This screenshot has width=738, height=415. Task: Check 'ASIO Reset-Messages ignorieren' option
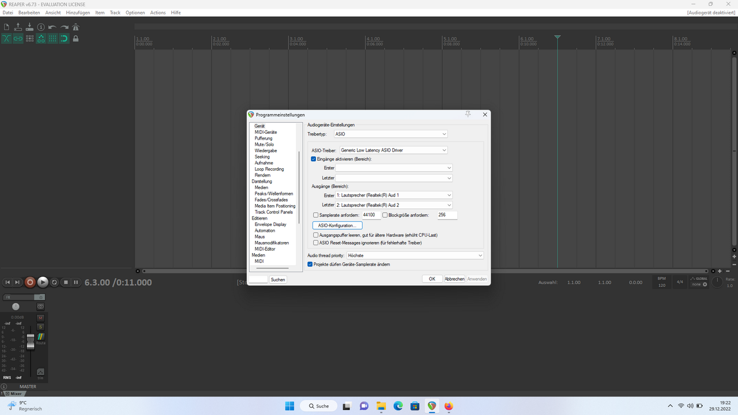coord(315,243)
